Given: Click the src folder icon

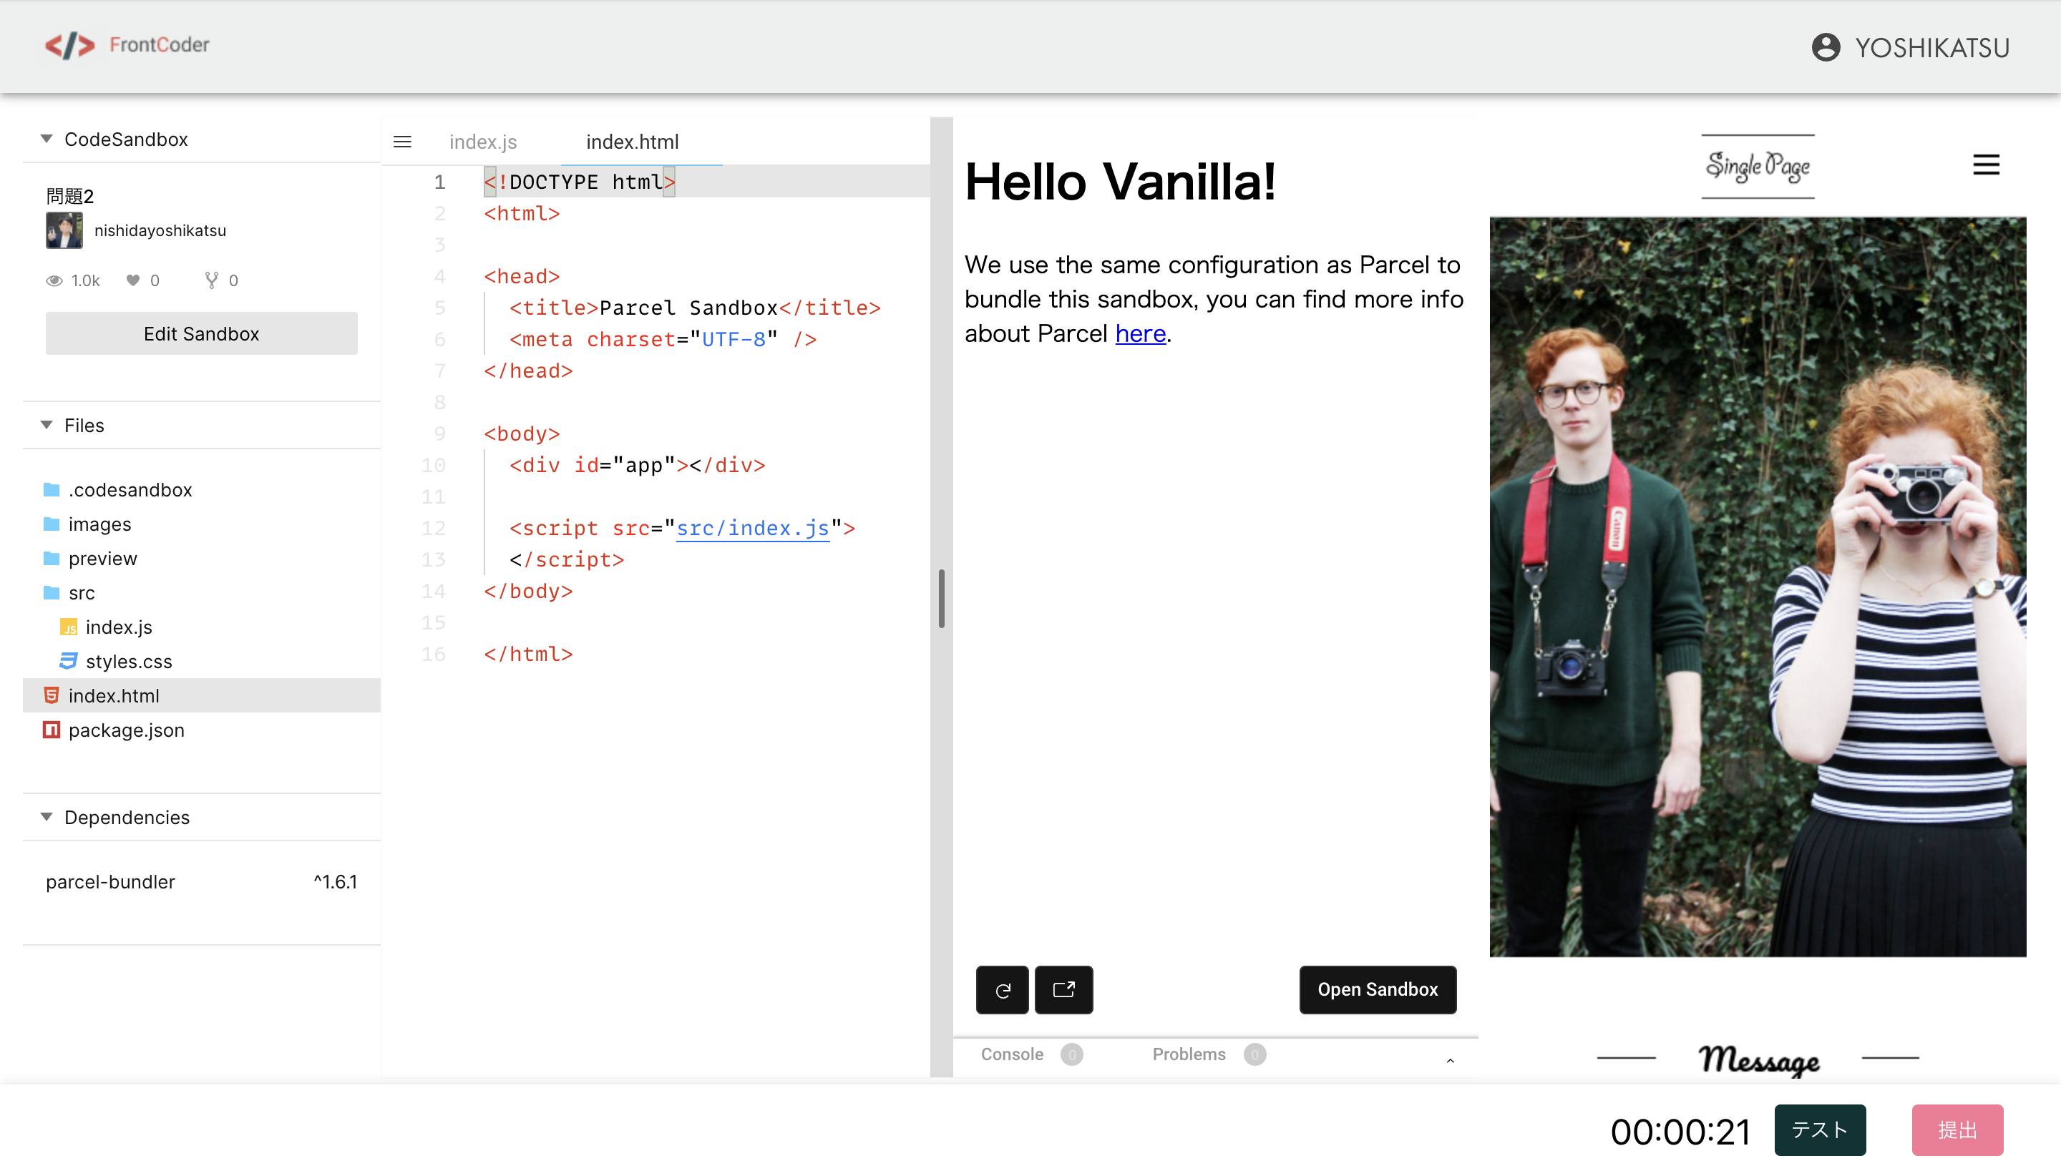Looking at the screenshot, I should (52, 593).
